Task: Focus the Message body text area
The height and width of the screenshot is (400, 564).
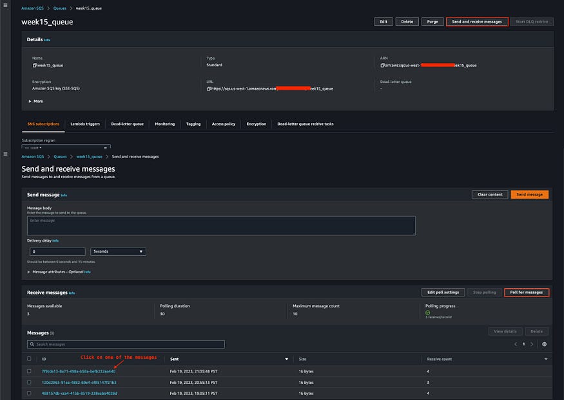Action: [221, 226]
